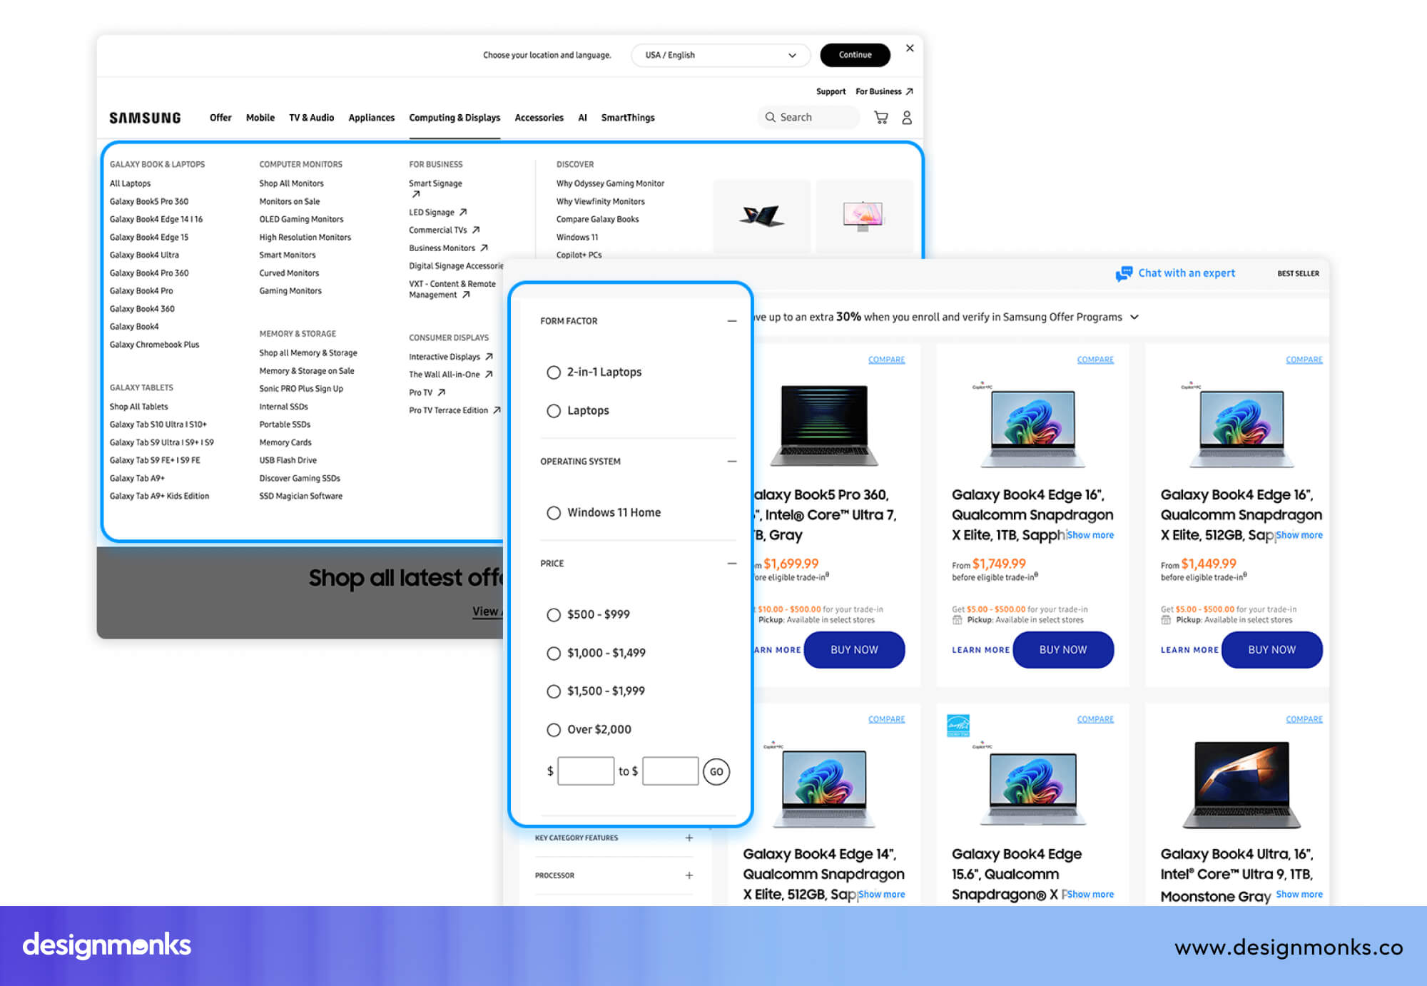Collapse the Price filter section

click(731, 564)
